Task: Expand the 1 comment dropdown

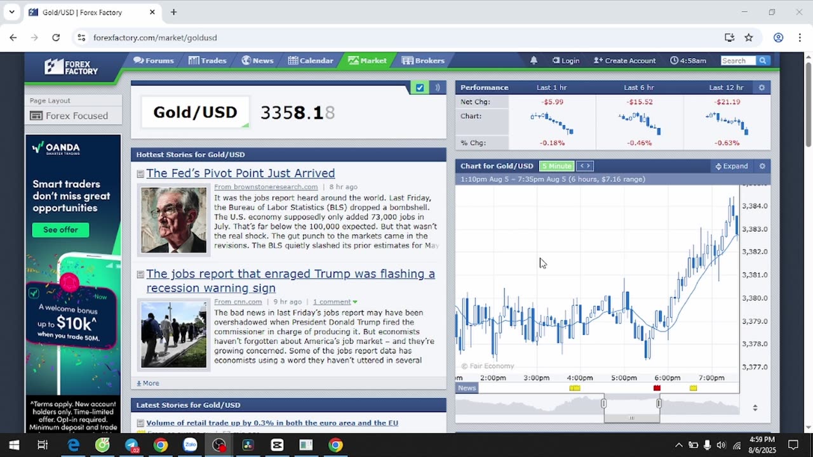Action: point(335,301)
